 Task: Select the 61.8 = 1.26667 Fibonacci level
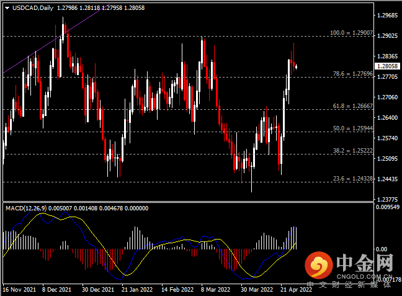pyautogui.click(x=353, y=106)
